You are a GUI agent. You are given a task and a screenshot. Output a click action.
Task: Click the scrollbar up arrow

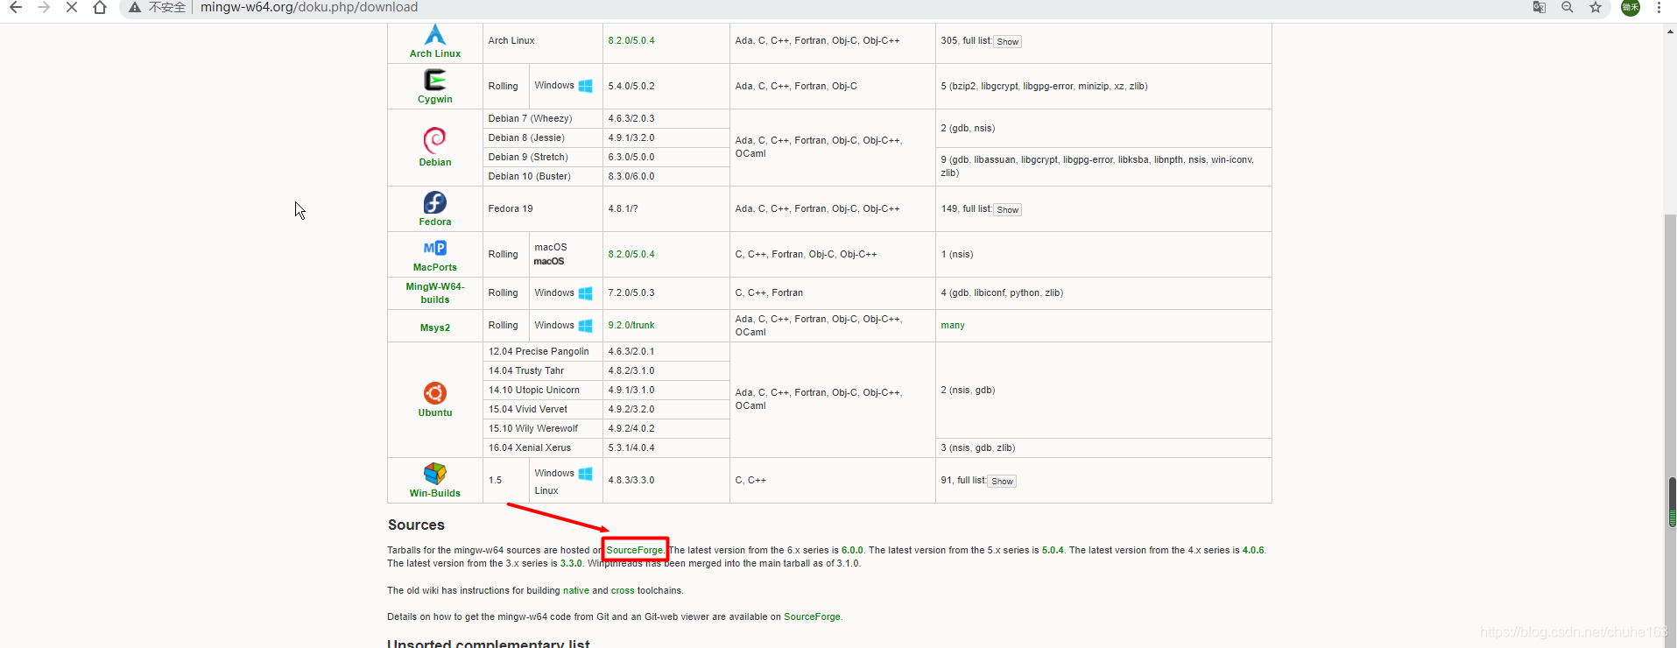[1671, 30]
